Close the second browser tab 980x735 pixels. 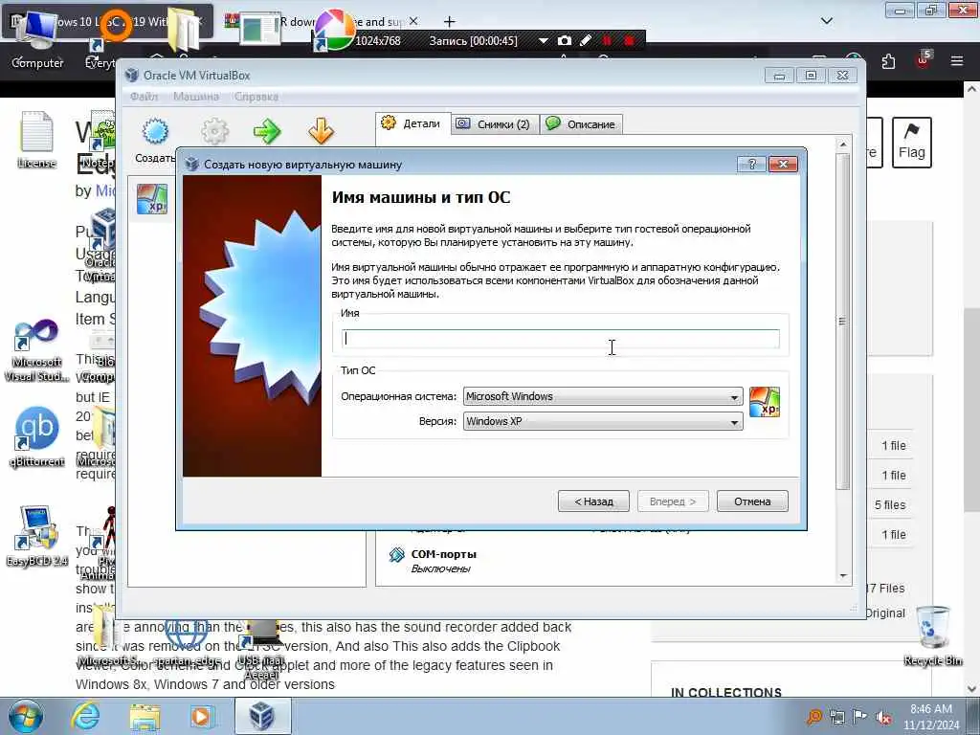[x=413, y=21]
